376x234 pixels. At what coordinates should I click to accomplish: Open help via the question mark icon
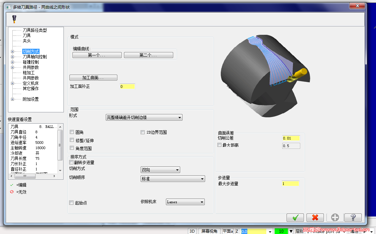coord(353,217)
